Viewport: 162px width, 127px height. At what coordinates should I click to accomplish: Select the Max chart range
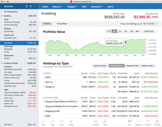pyautogui.click(x=137, y=31)
